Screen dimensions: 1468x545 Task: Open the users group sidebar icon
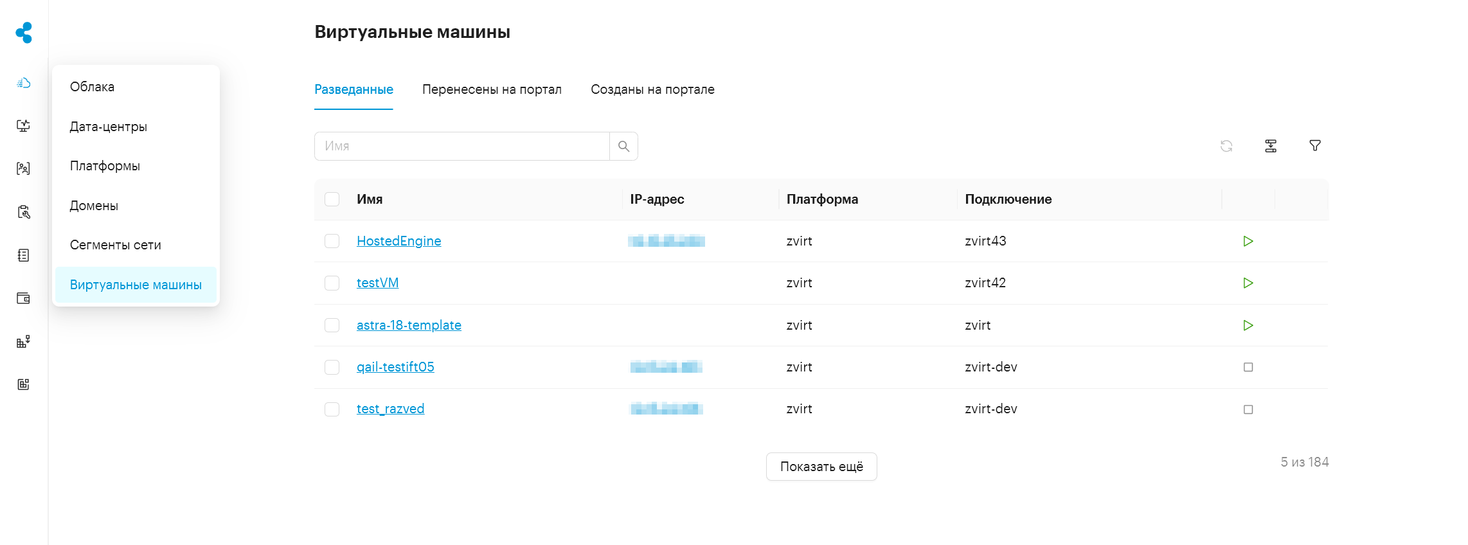[24, 168]
